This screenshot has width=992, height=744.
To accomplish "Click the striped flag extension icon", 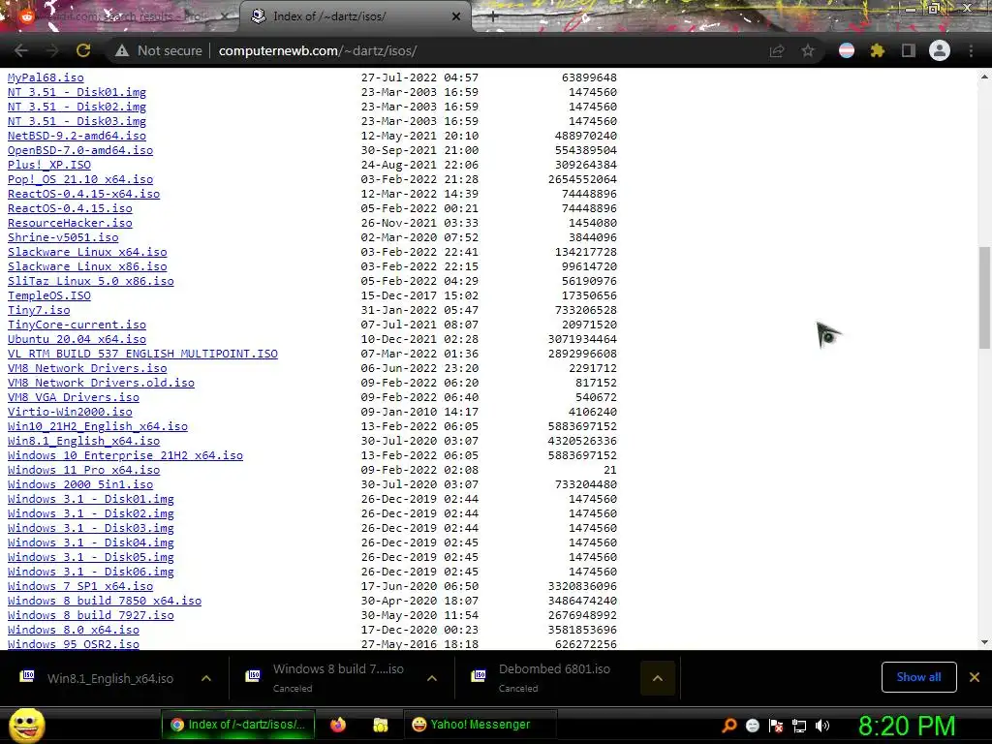I will [x=847, y=50].
